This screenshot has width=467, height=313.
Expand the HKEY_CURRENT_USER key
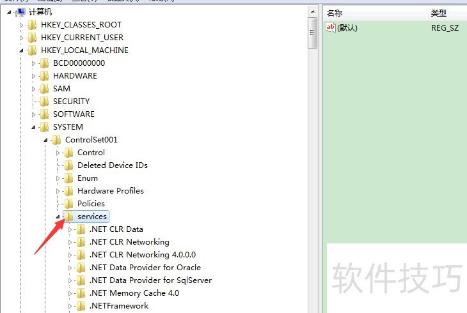22,38
